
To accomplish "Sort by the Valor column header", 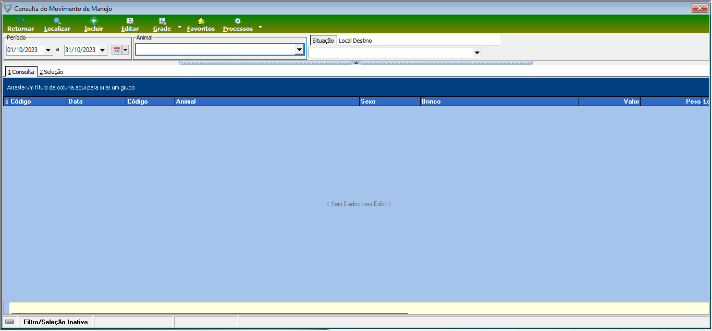I will (609, 101).
